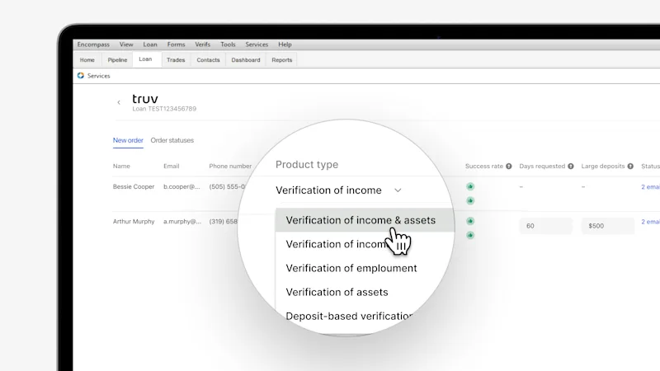Image resolution: width=660 pixels, height=371 pixels.
Task: Open Success rate info tooltip icon
Action: tap(508, 167)
